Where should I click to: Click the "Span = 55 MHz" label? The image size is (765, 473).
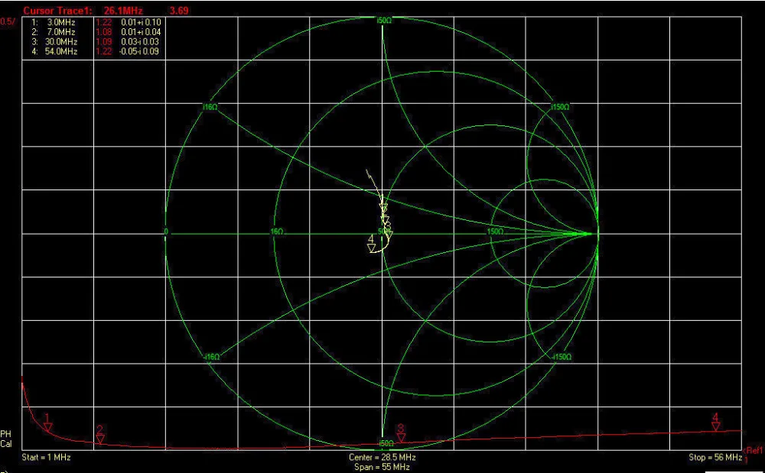(382, 467)
